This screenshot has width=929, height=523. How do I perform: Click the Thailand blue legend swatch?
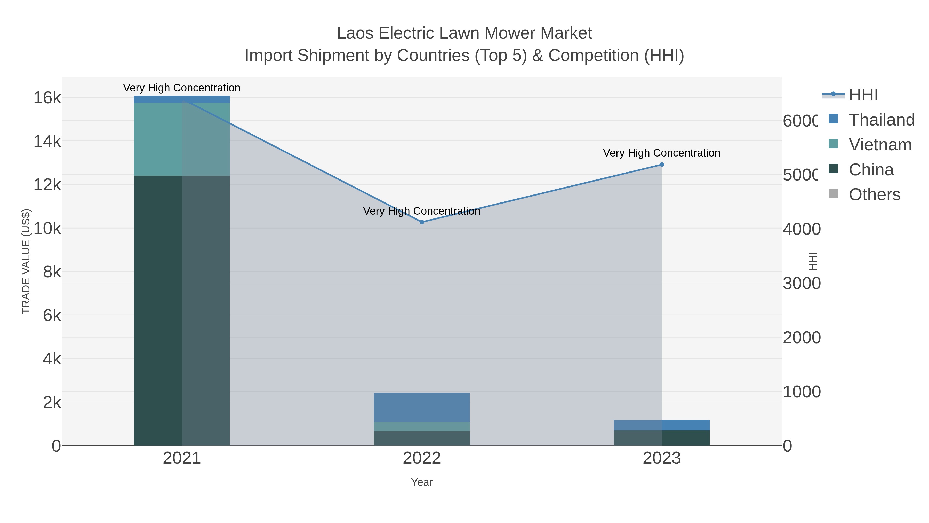point(834,119)
